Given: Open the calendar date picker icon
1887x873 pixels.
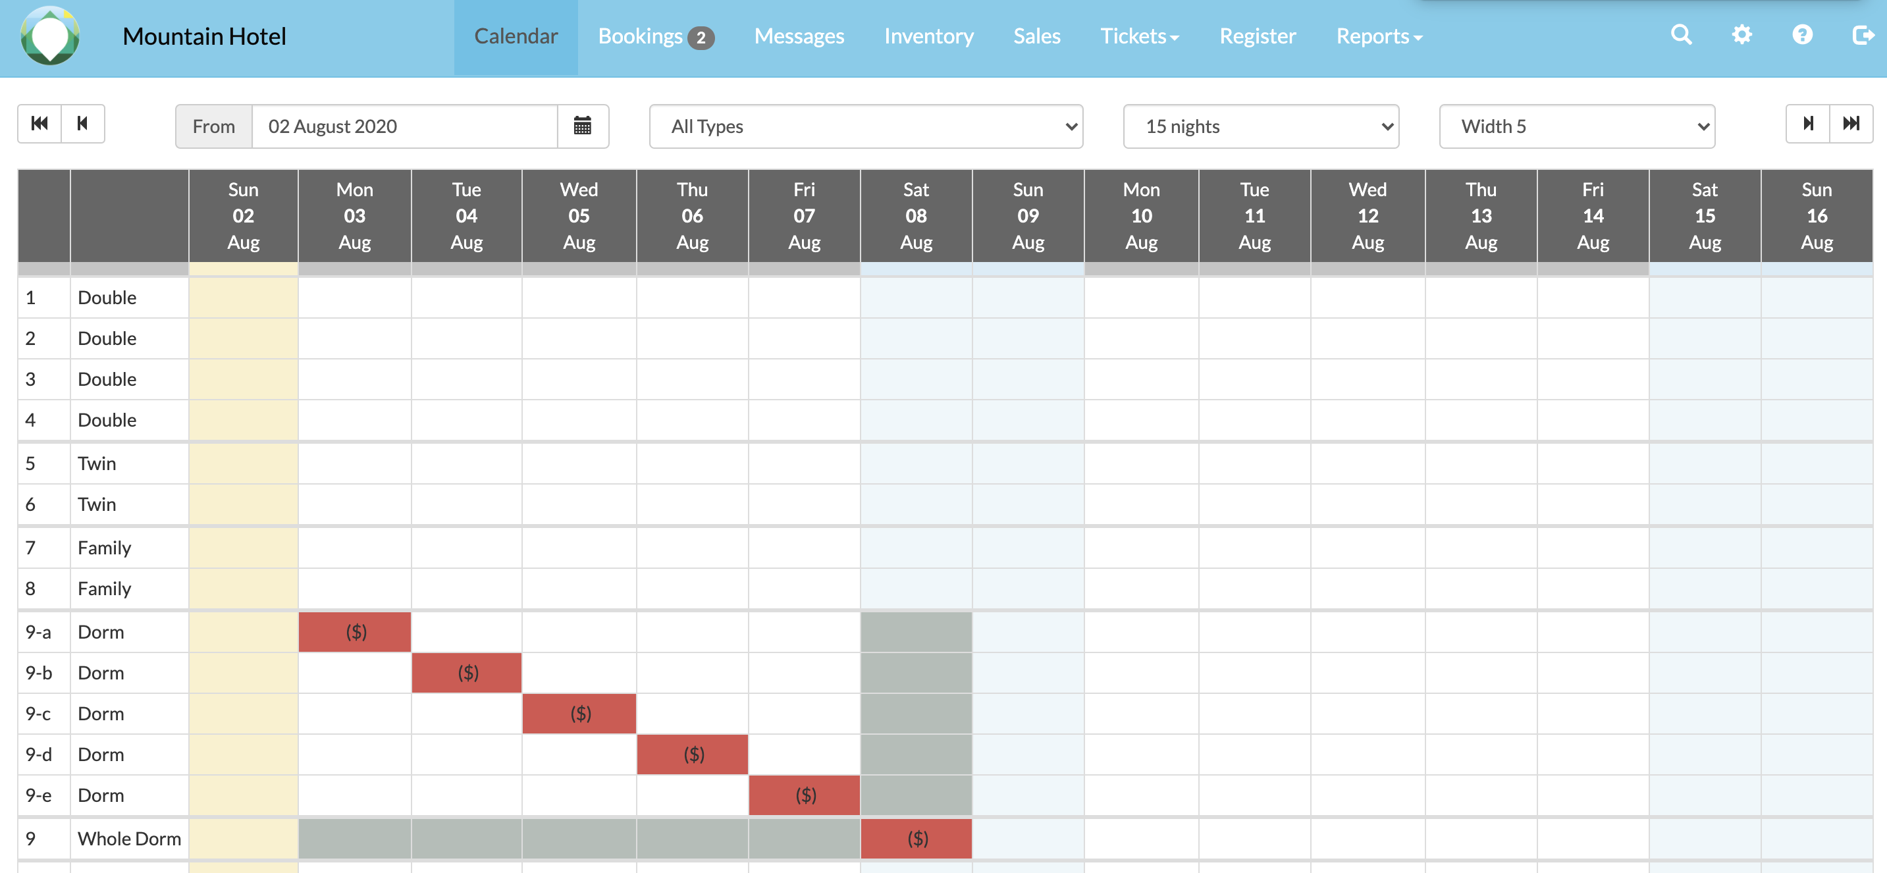Looking at the screenshot, I should pos(582,126).
